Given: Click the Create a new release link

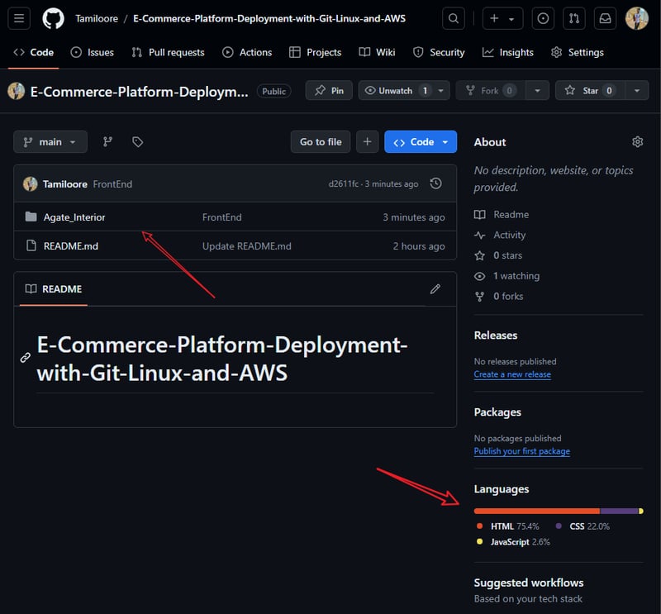Looking at the screenshot, I should [x=512, y=374].
